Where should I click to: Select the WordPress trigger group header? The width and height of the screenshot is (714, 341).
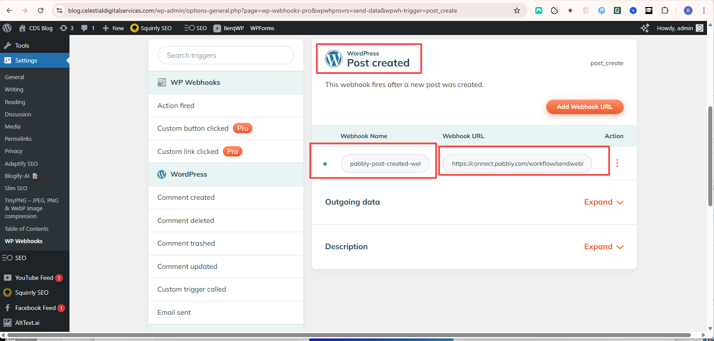click(x=226, y=174)
